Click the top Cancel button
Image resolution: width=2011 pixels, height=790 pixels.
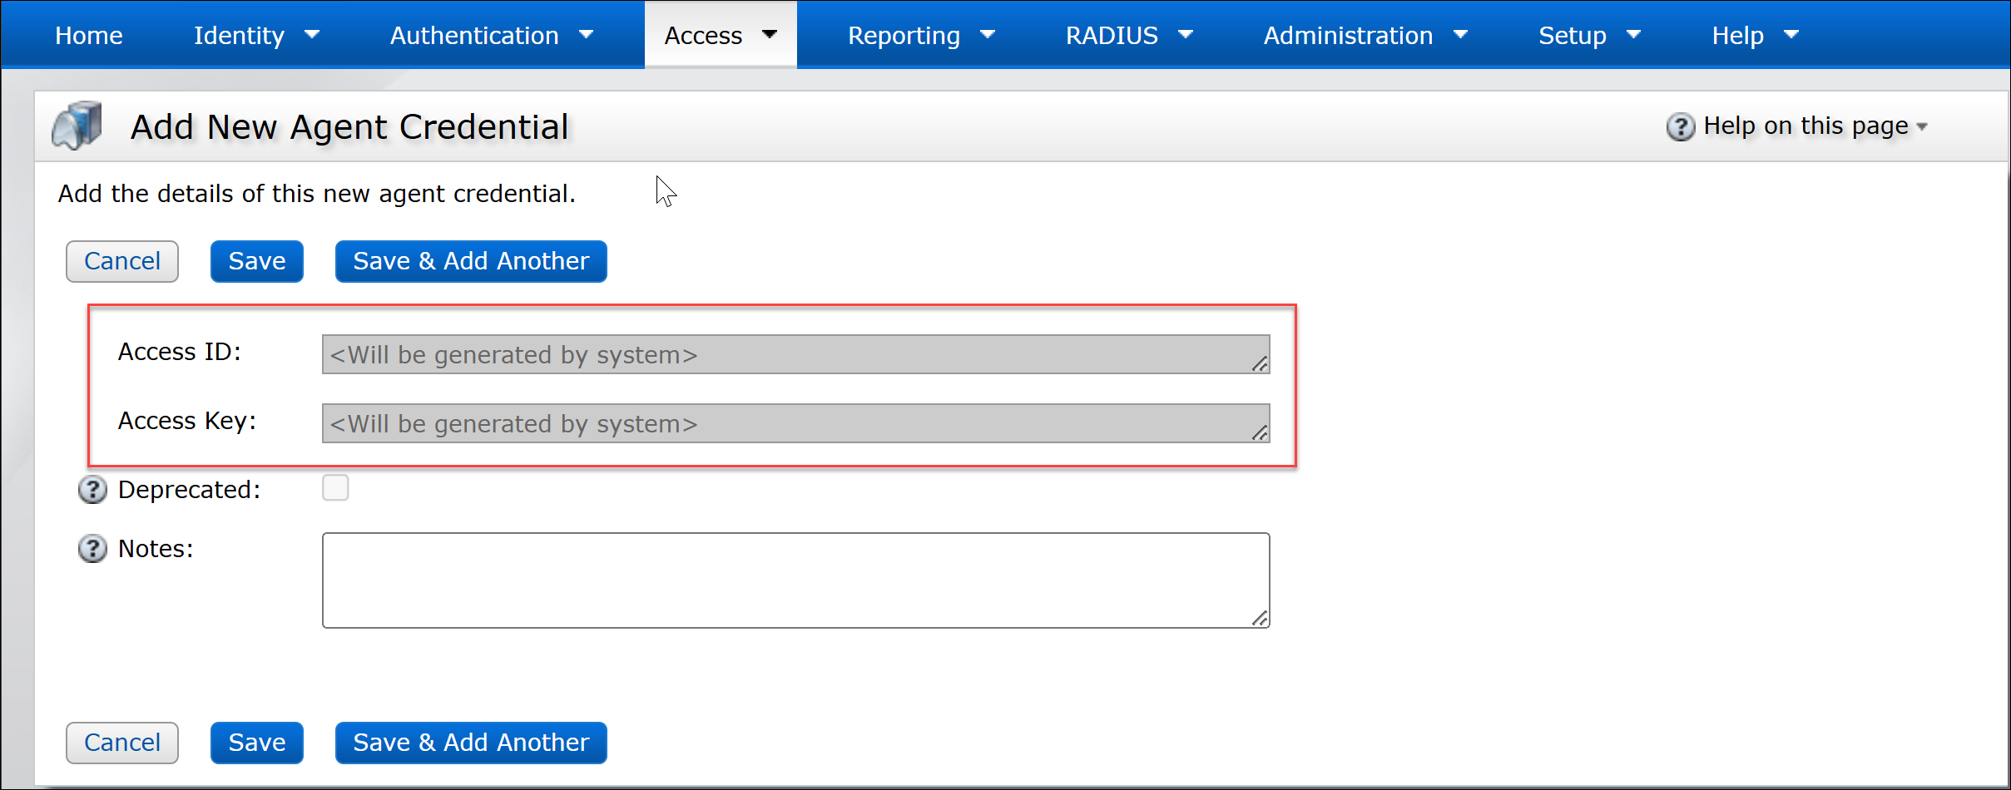121,261
